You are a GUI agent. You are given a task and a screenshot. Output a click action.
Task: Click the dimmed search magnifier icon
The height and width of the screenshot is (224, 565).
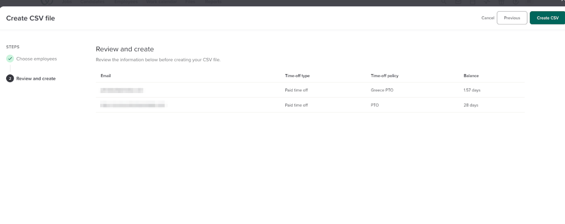(443, 2)
